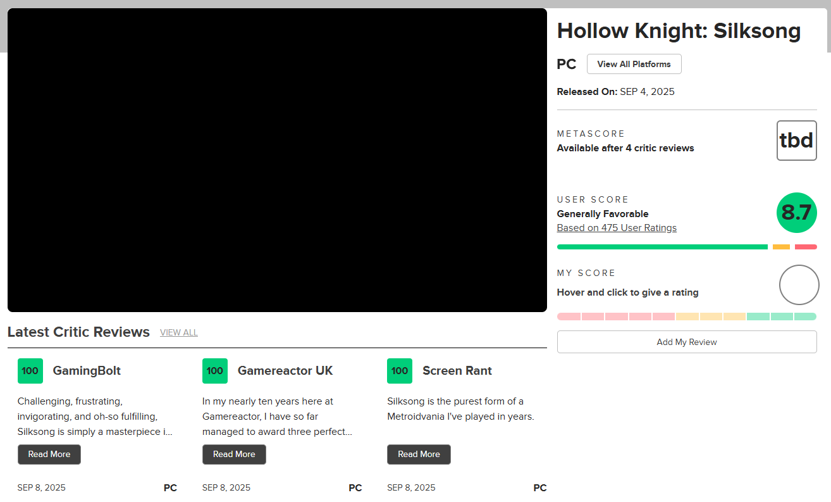Click GamingBolt's 100 score badge
The height and width of the screenshot is (502, 831).
(x=30, y=371)
